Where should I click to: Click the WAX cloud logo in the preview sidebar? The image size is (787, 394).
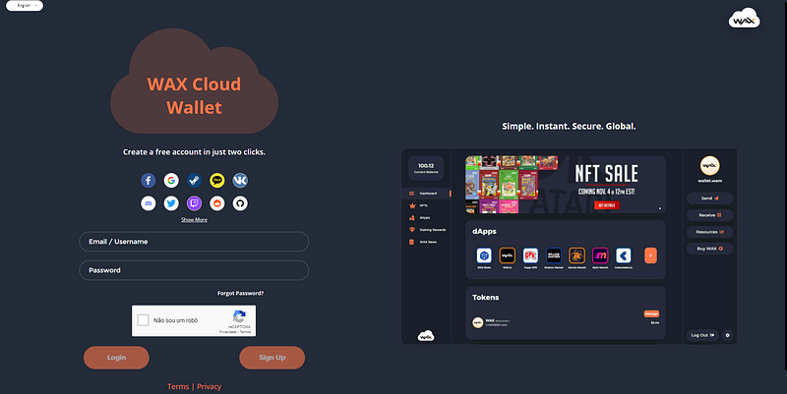(426, 335)
